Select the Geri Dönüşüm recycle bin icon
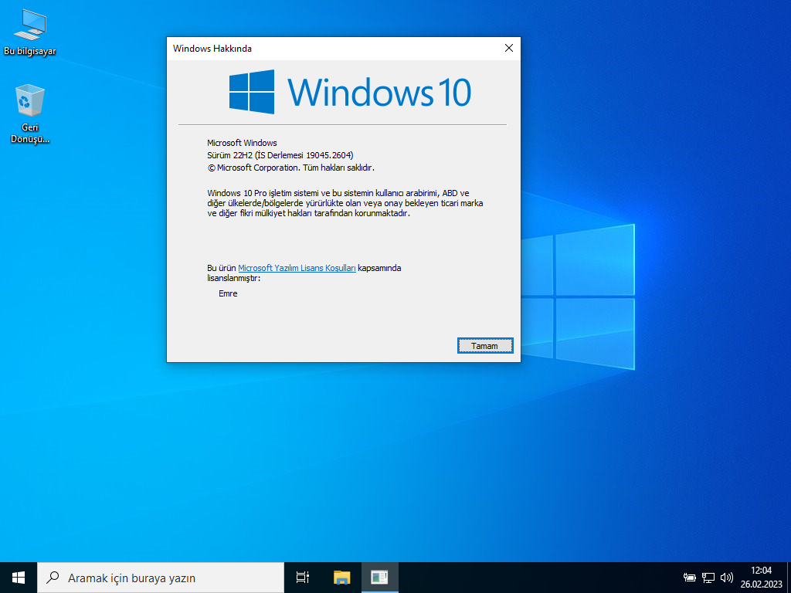791x593 pixels. click(30, 114)
